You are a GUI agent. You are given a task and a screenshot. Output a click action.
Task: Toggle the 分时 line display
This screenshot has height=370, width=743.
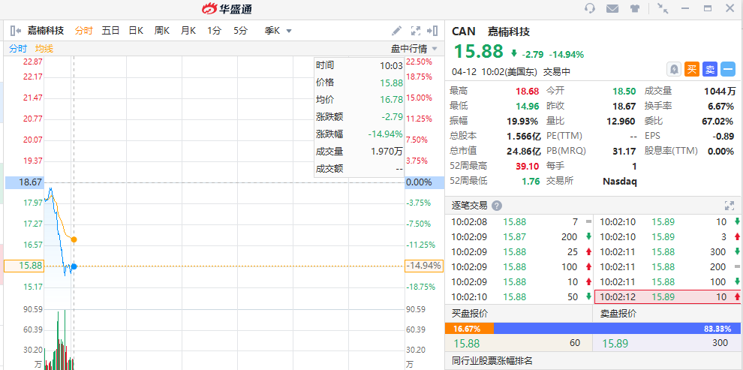pos(18,49)
